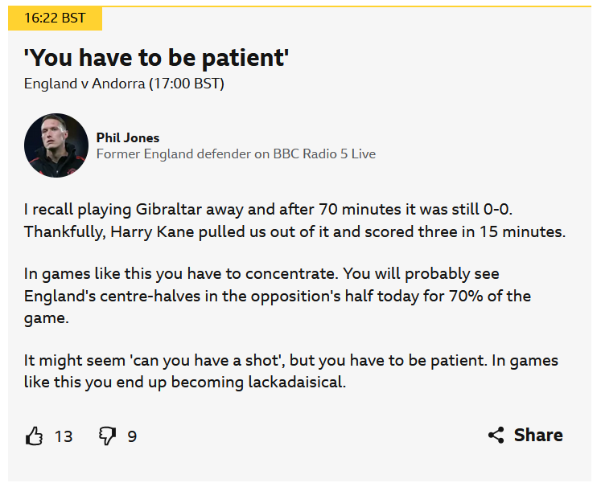Click the Phil Jones author name
Screen dimensions: 597x487
click(x=128, y=137)
